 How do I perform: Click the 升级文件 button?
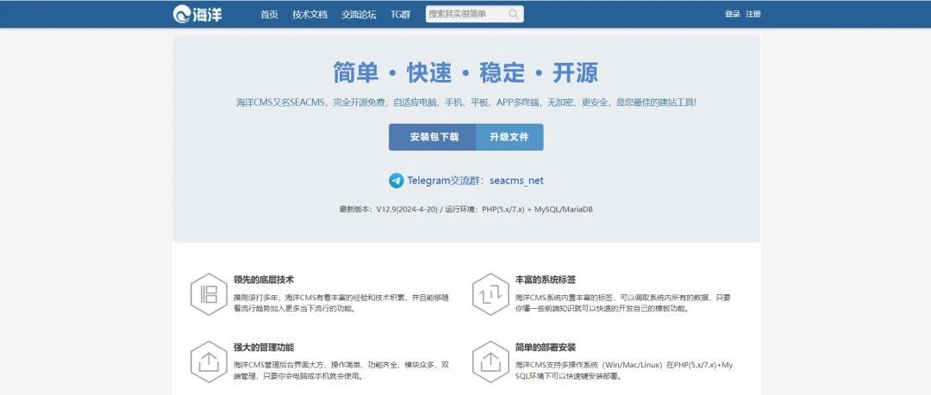509,137
